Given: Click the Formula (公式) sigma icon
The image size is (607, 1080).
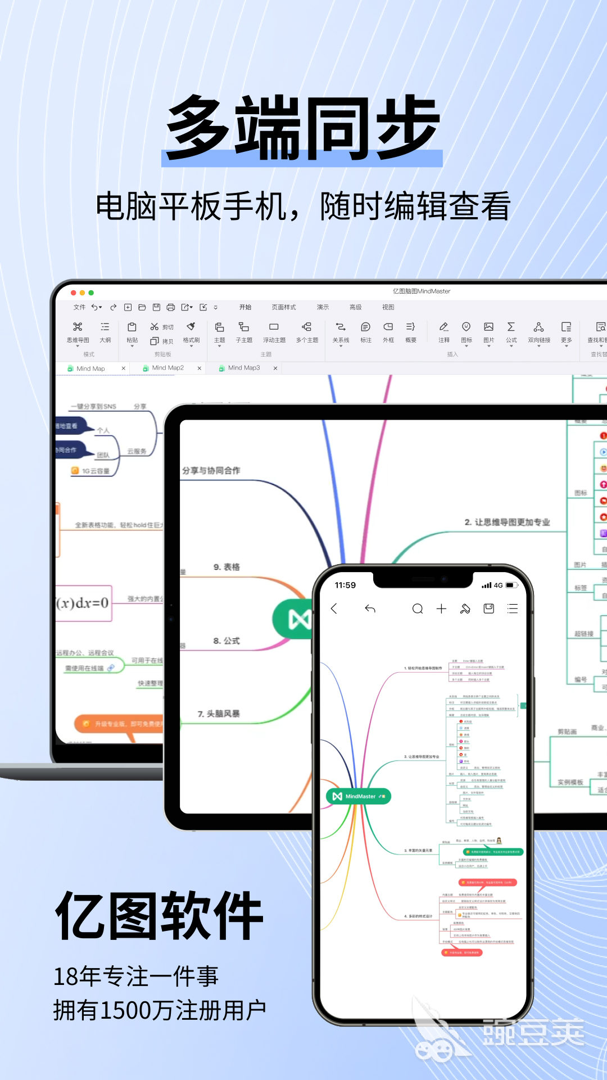Looking at the screenshot, I should point(511,327).
